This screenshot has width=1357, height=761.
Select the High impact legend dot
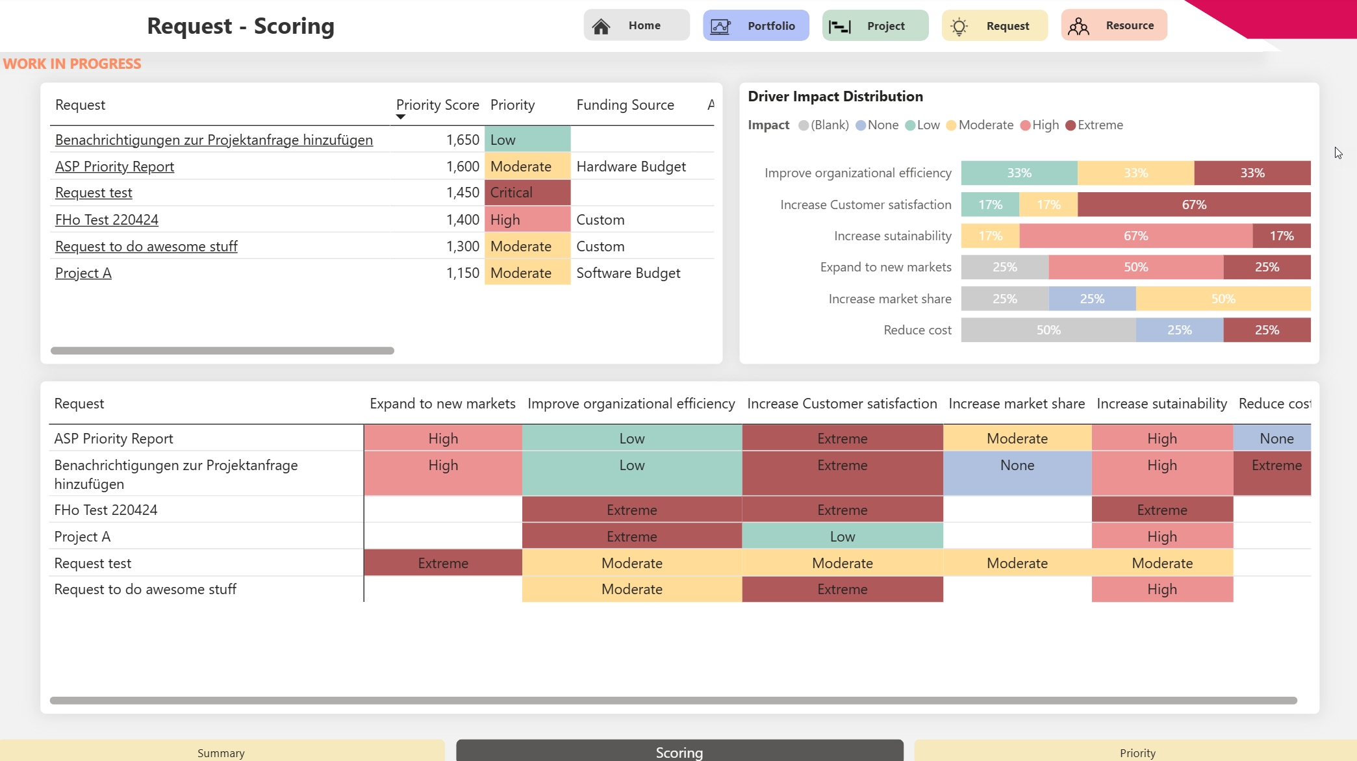(1025, 125)
